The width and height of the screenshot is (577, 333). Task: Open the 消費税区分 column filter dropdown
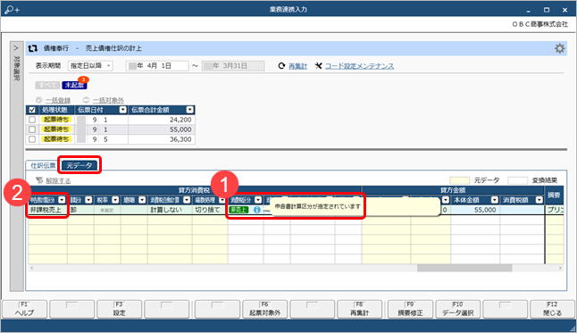258,200
